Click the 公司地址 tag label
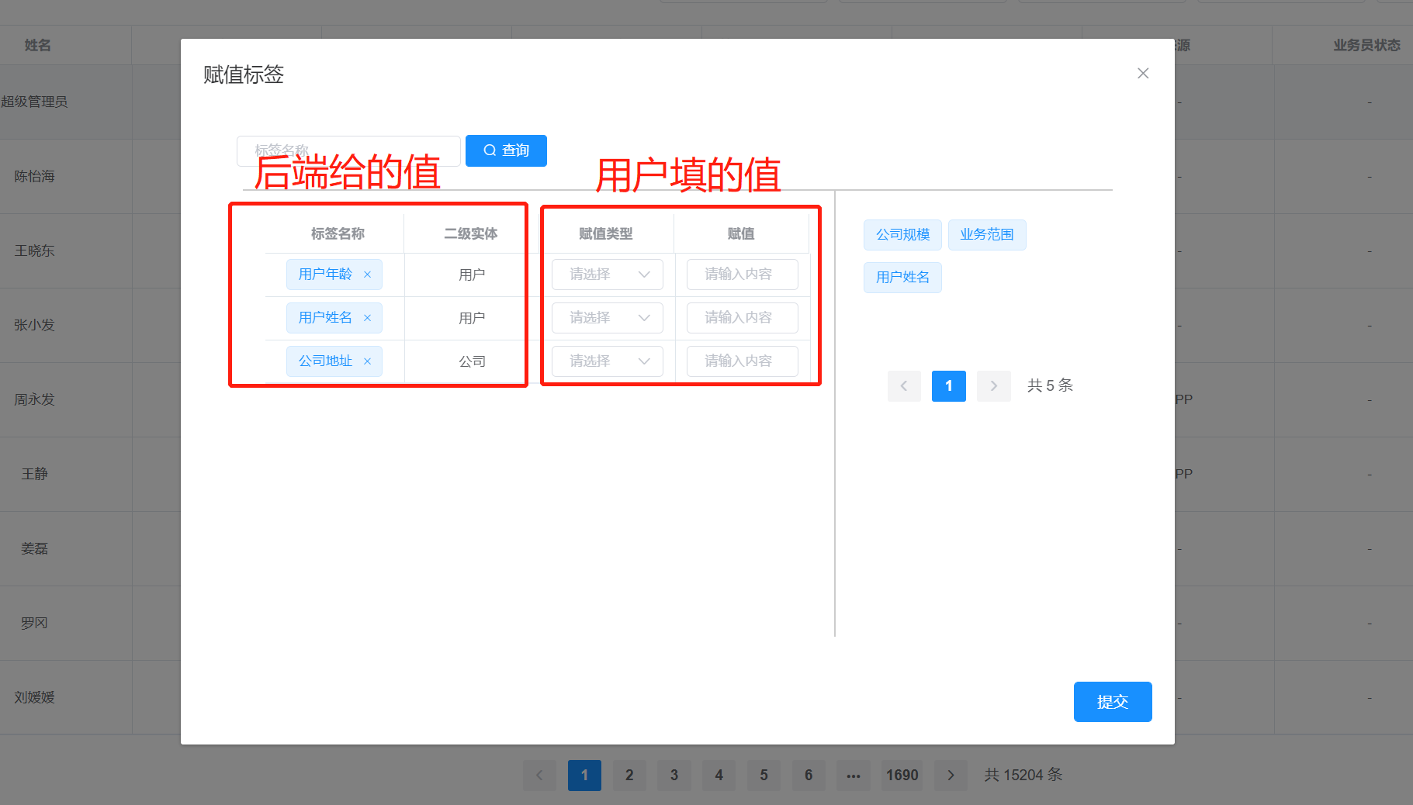The width and height of the screenshot is (1413, 805). tap(325, 361)
